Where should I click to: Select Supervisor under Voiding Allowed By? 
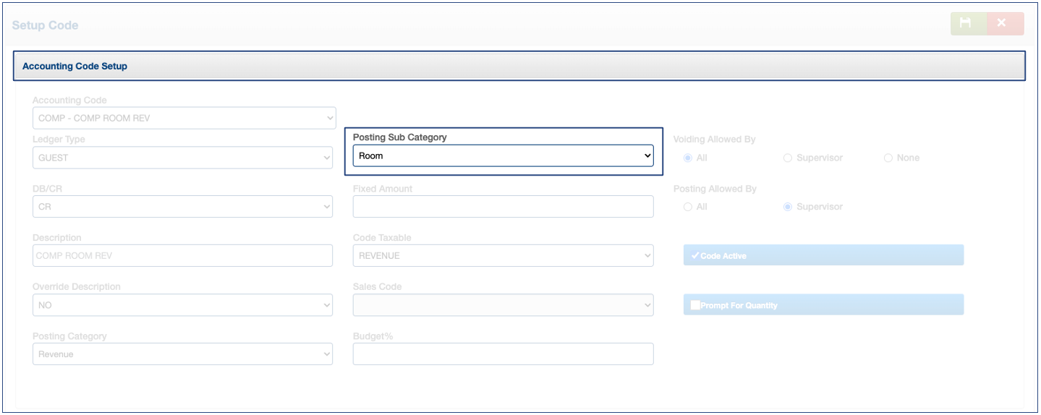coord(788,158)
